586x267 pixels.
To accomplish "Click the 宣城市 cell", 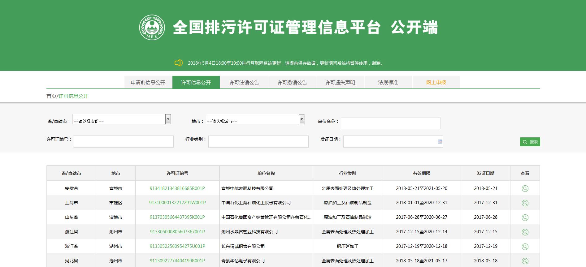I will coord(116,188).
